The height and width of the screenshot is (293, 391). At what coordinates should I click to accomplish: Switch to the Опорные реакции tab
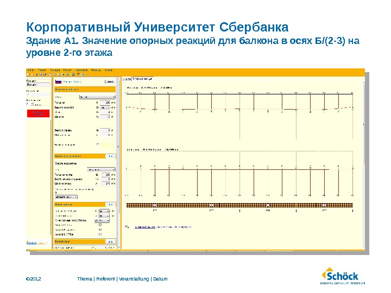[142, 79]
